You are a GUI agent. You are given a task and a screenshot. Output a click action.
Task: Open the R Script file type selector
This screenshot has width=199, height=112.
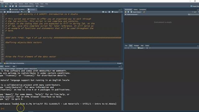[119, 63]
